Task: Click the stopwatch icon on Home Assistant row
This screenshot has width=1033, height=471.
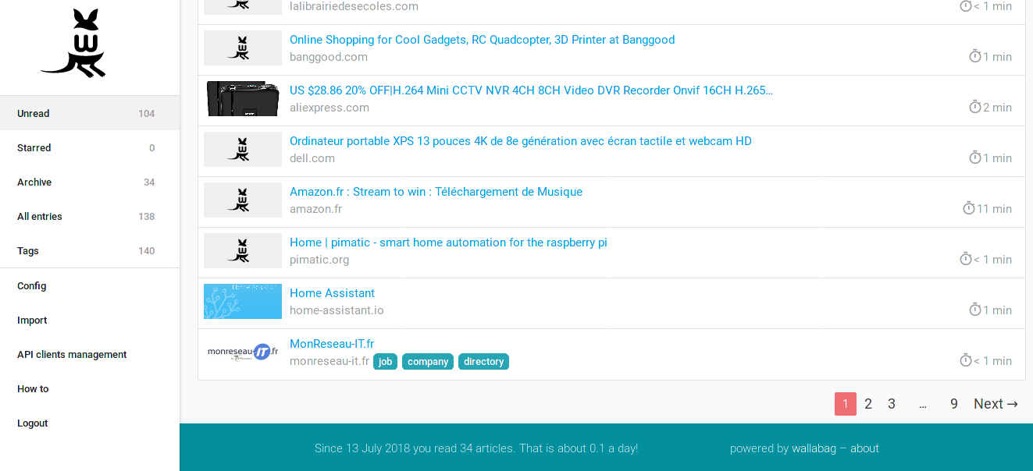Action: click(975, 310)
